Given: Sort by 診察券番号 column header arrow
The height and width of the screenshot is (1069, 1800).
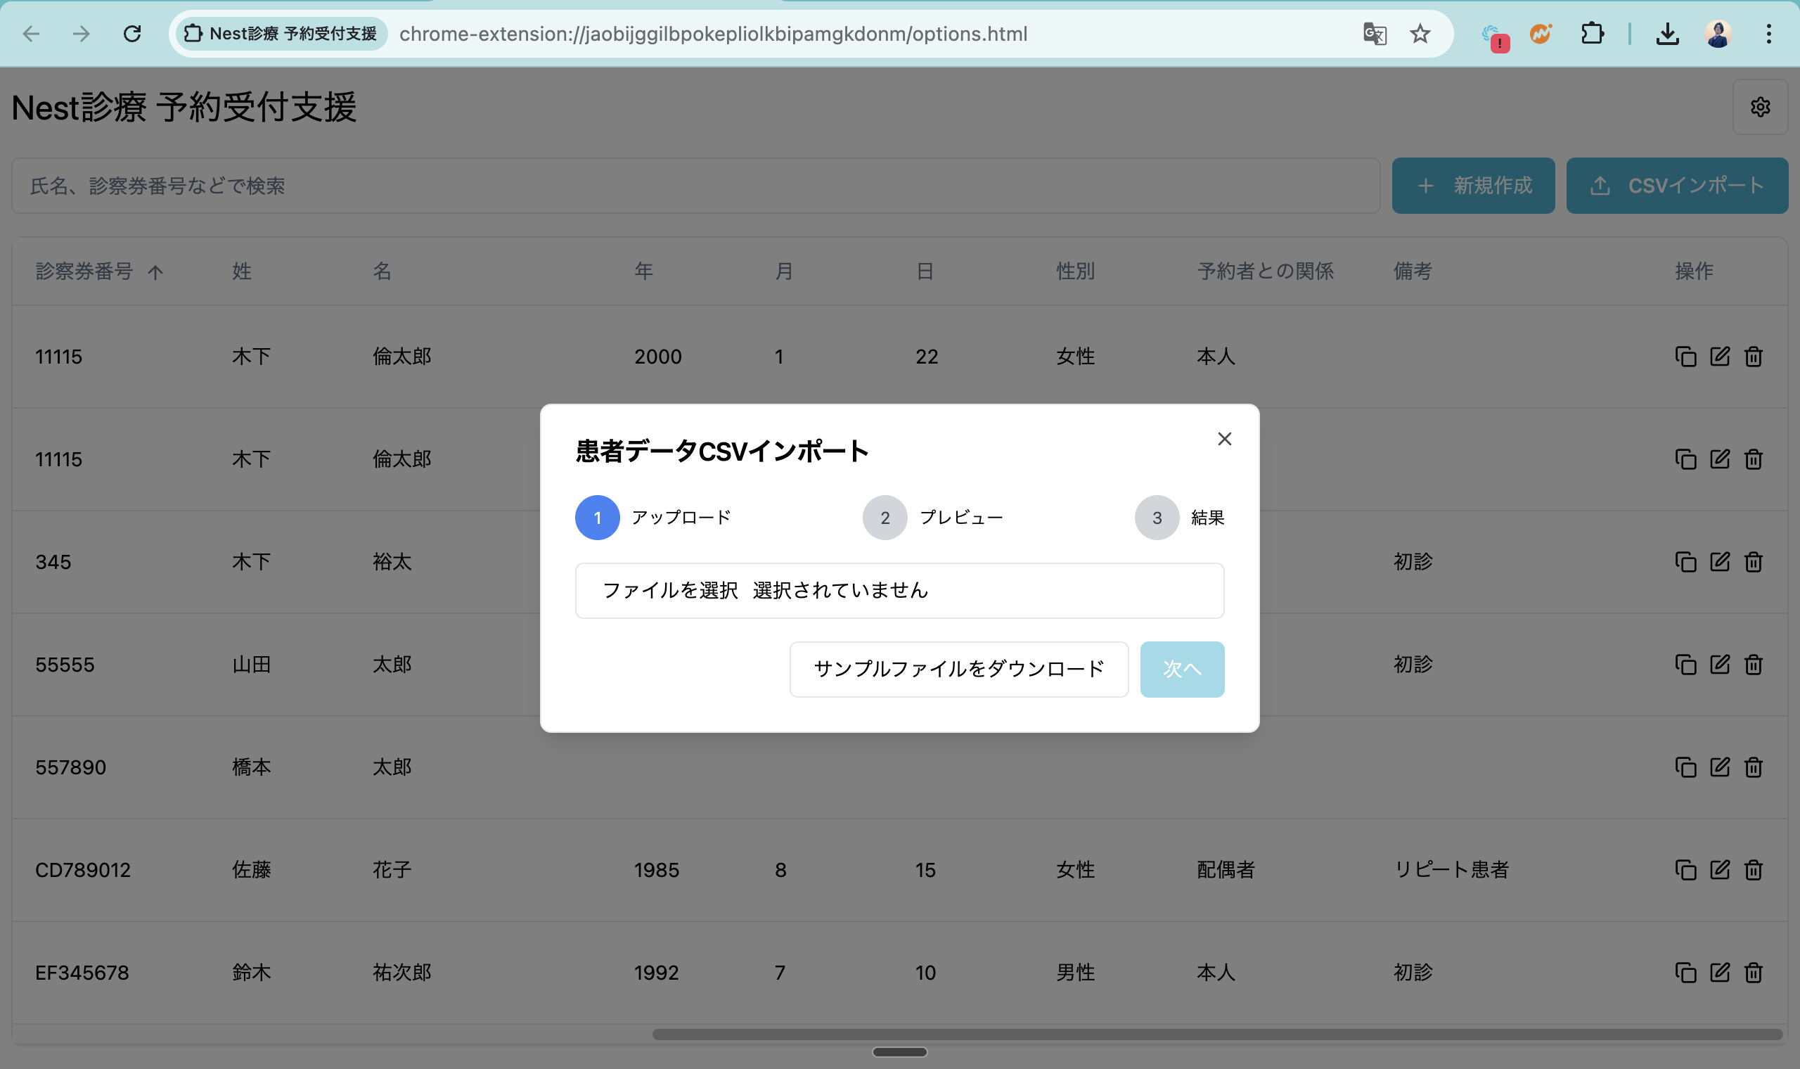Looking at the screenshot, I should (155, 272).
